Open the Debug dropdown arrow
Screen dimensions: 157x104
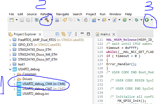(x=141, y=20)
